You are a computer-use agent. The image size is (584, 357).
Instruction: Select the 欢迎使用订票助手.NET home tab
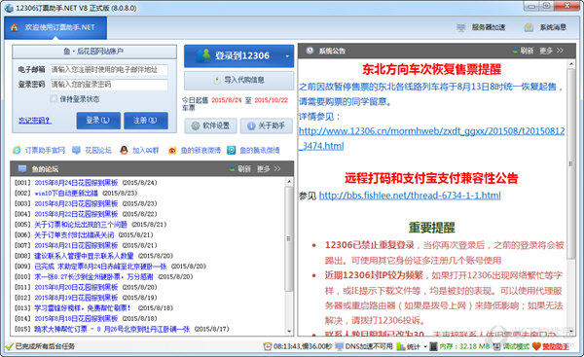pyautogui.click(x=55, y=27)
